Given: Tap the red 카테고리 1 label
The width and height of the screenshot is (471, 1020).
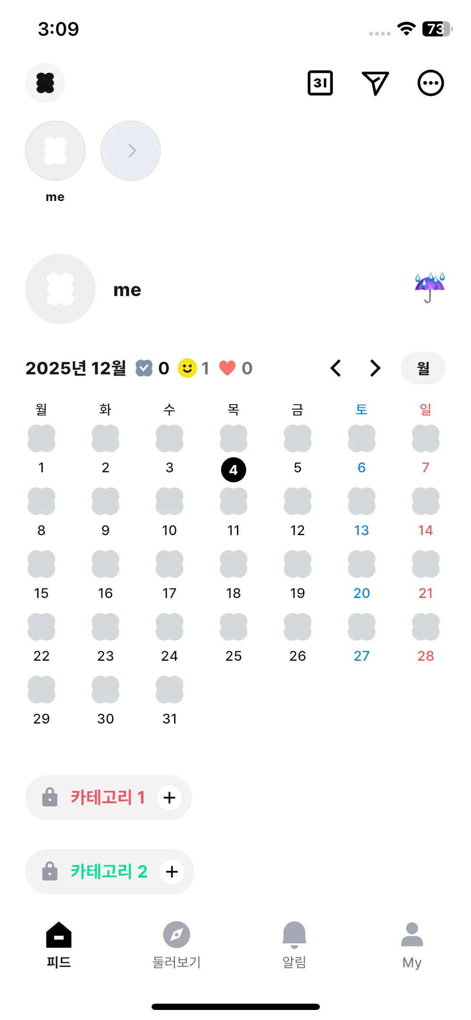Looking at the screenshot, I should coord(108,797).
